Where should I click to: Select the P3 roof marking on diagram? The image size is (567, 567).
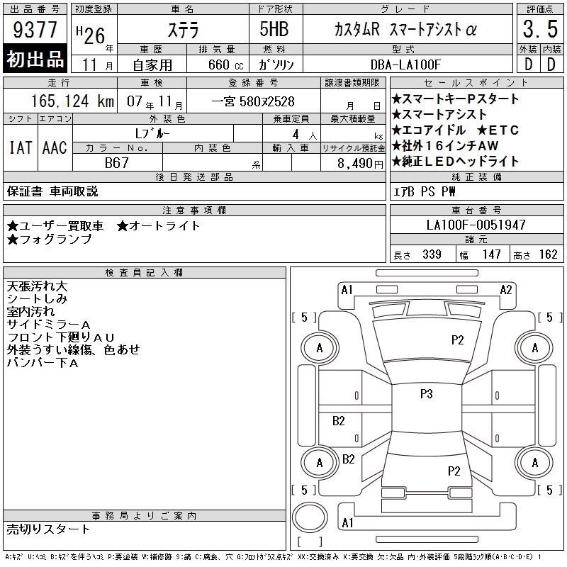point(427,393)
